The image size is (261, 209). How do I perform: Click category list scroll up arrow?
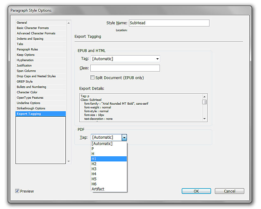(69, 23)
